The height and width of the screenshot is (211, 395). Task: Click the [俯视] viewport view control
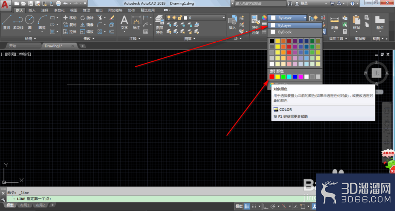[x=11, y=54]
